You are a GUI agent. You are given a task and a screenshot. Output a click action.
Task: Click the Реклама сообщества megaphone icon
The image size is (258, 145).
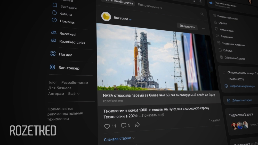214,16
